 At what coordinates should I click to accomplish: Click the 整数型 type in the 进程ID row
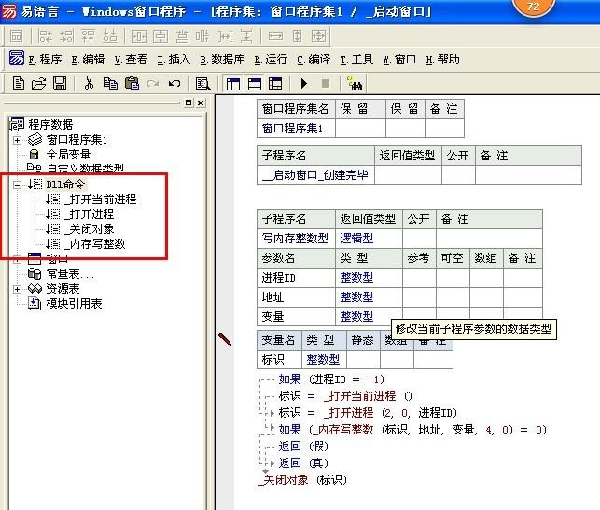coord(356,277)
